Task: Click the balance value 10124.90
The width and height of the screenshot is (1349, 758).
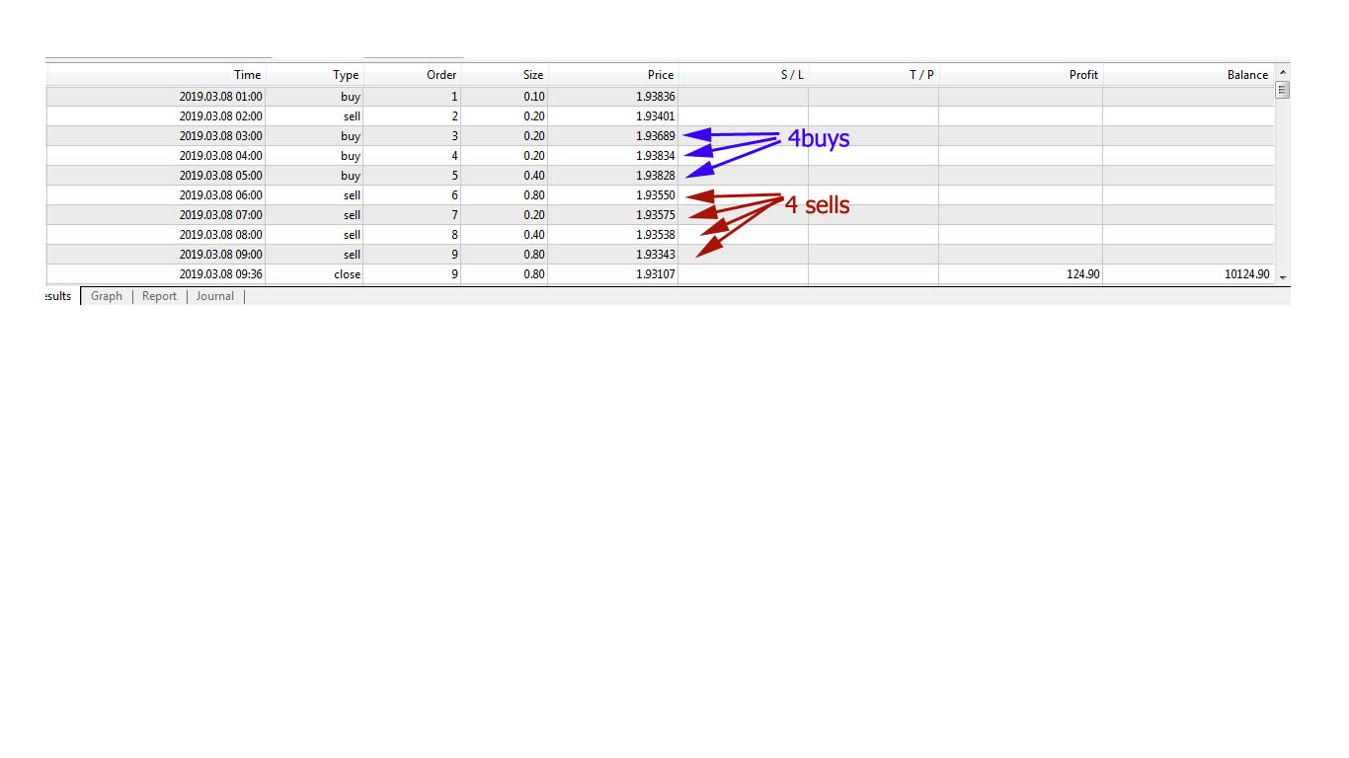Action: (1247, 274)
